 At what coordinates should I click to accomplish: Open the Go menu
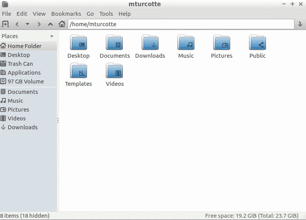[x=90, y=14]
